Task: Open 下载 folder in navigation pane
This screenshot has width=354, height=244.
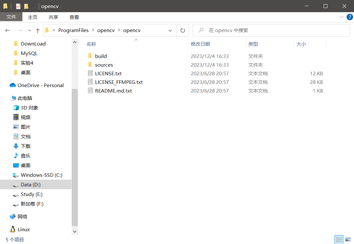Action: click(26, 146)
